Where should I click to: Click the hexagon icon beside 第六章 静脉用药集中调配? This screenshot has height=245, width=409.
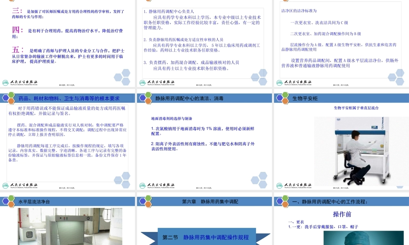click(147, 200)
